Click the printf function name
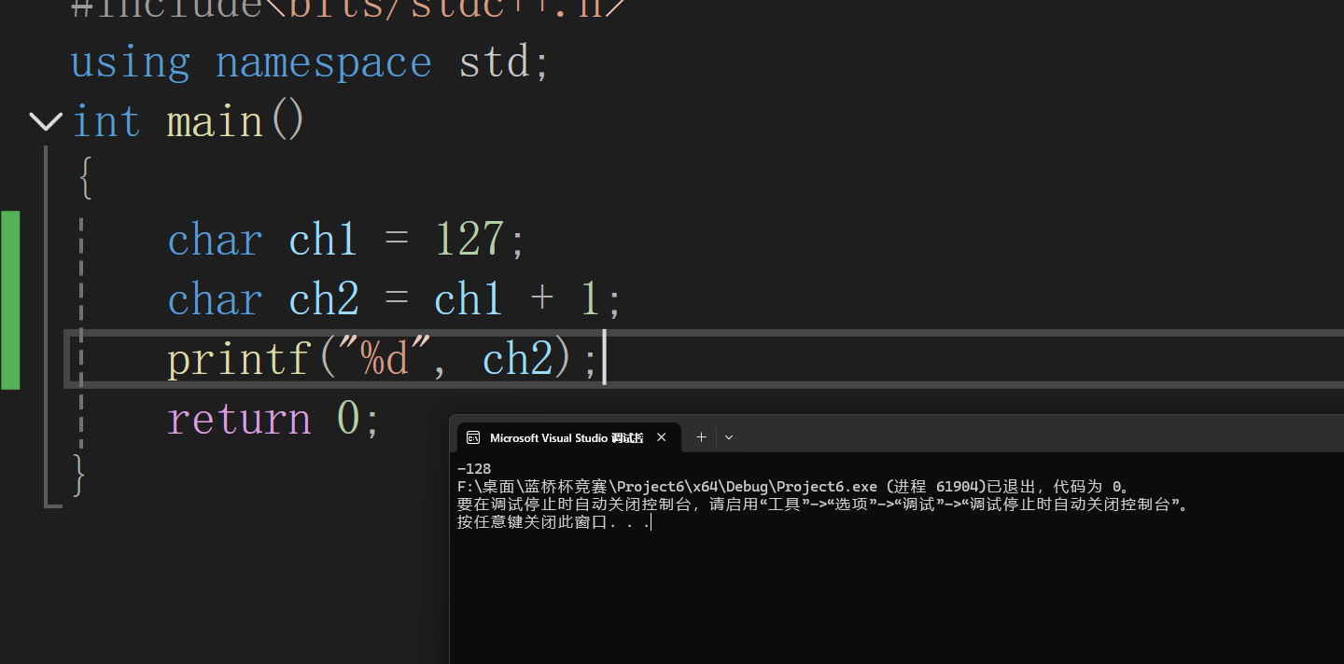 coord(239,359)
